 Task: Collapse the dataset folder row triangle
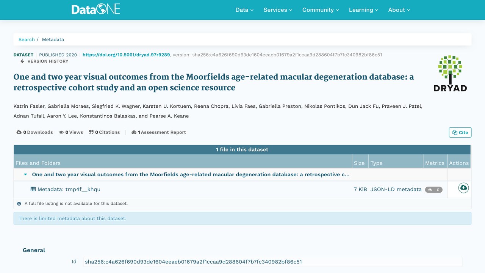point(25,175)
